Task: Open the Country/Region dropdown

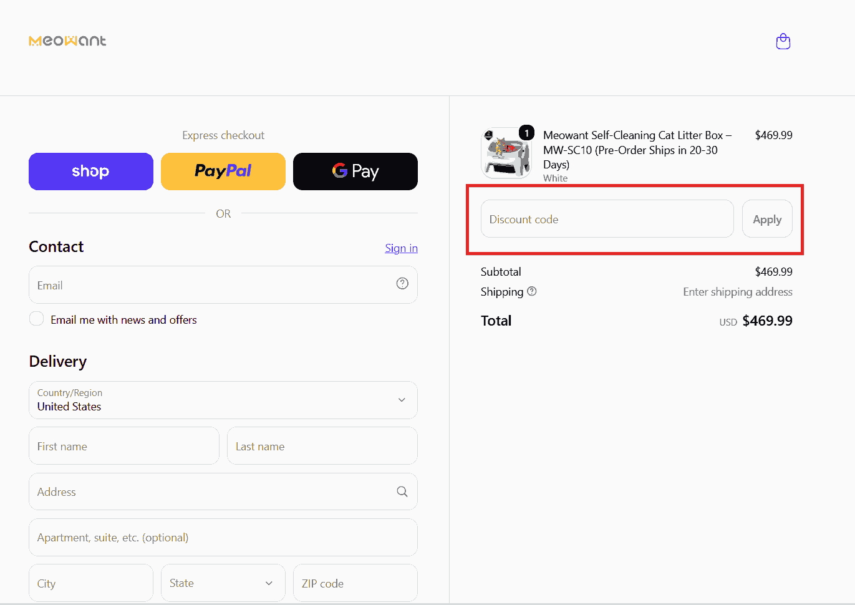Action: (223, 400)
